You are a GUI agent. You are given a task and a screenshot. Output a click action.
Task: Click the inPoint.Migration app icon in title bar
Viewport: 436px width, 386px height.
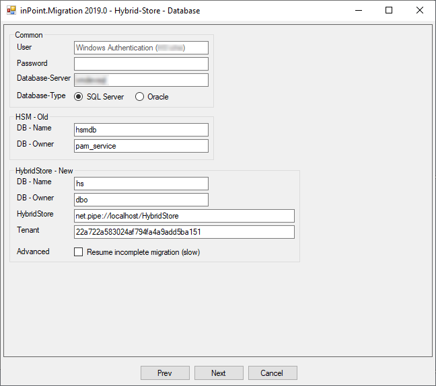[x=11, y=11]
